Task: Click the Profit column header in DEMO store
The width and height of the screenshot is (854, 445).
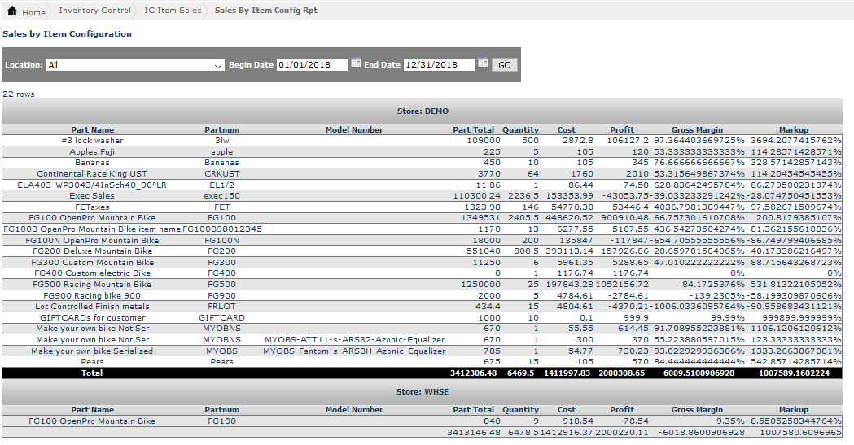Action: 622,130
